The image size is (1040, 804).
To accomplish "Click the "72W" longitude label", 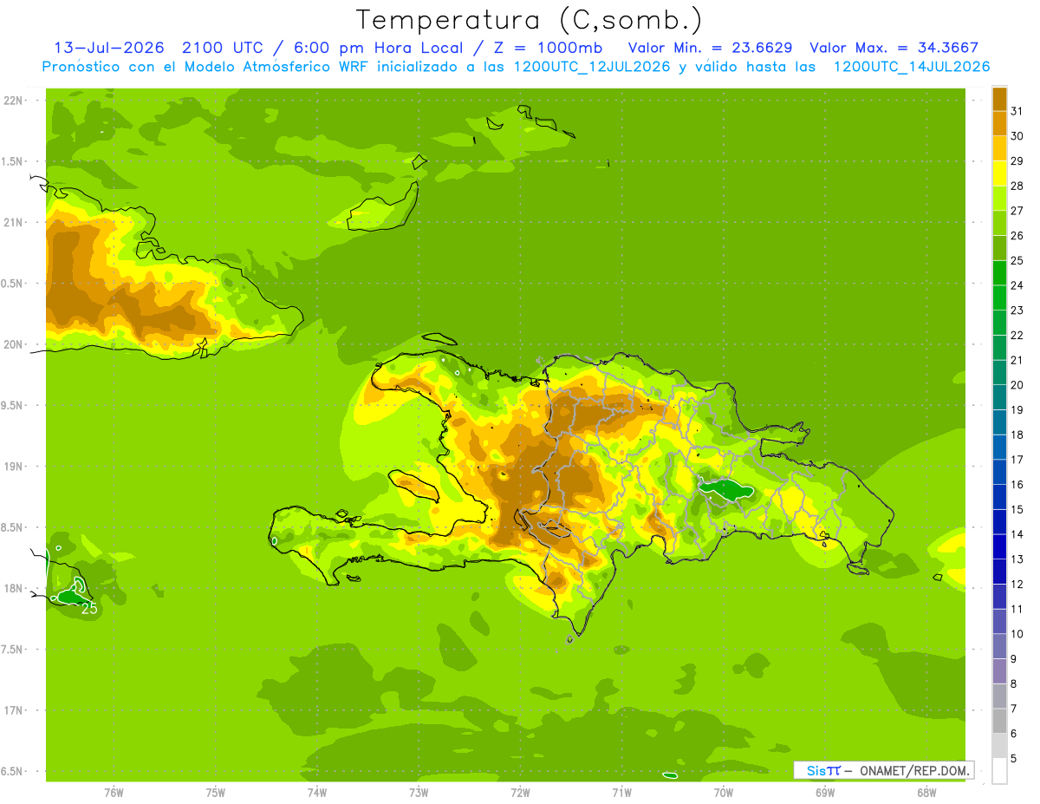I will pos(520,793).
